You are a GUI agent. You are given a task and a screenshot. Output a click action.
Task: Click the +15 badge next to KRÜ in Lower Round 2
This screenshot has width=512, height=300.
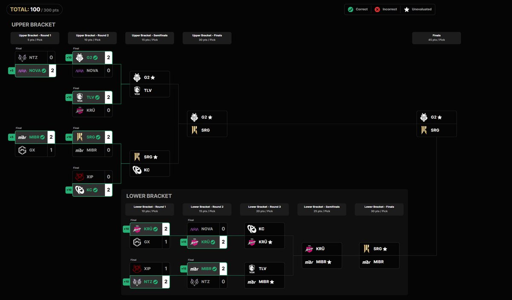(x=183, y=242)
